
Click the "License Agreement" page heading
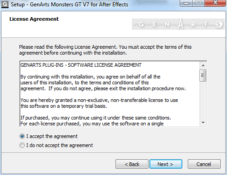[34, 19]
